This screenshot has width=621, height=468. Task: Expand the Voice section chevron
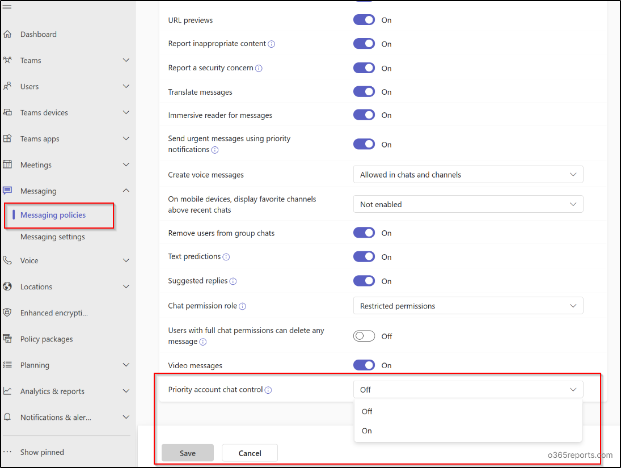[x=126, y=260]
